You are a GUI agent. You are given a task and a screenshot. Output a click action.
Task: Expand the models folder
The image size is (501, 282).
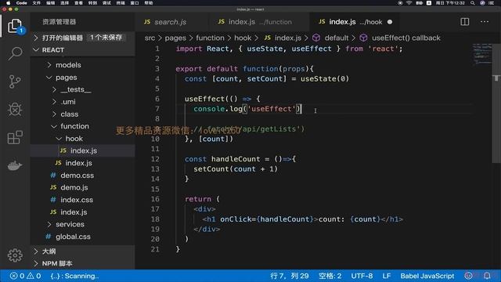click(x=68, y=65)
